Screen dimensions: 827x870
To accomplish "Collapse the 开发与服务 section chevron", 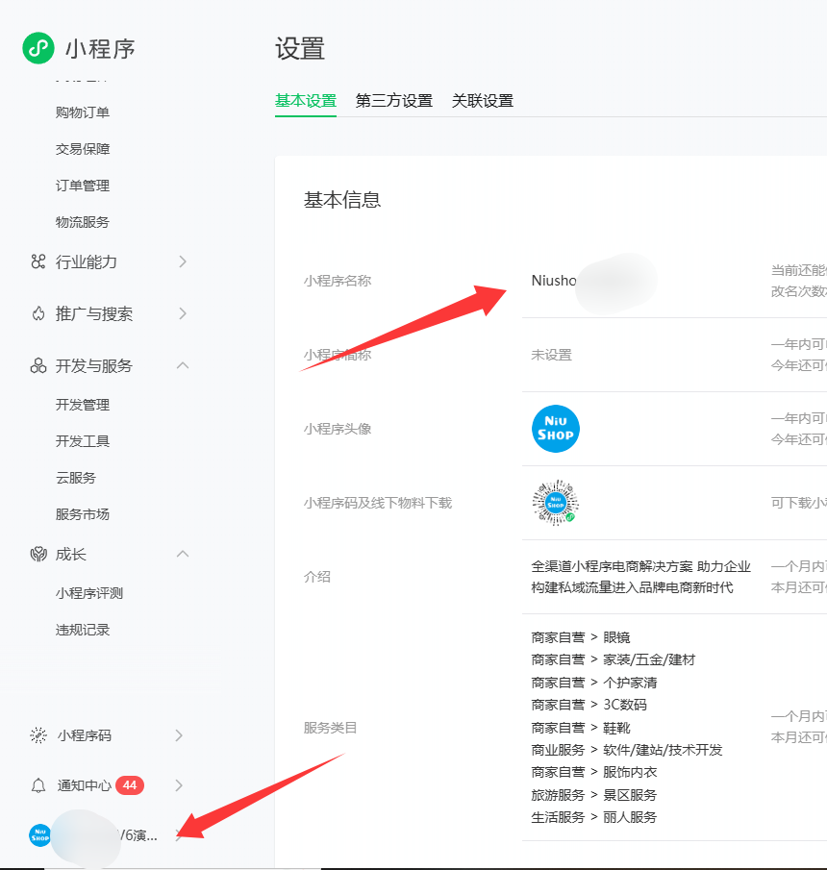I will tap(183, 365).
